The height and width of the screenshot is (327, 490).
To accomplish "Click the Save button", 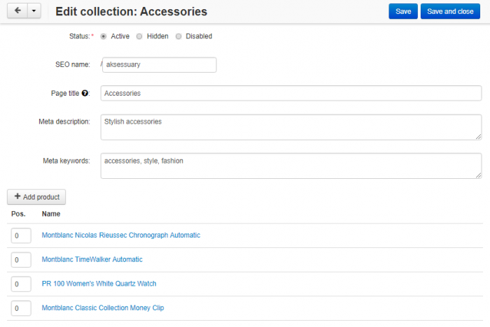I will (403, 11).
